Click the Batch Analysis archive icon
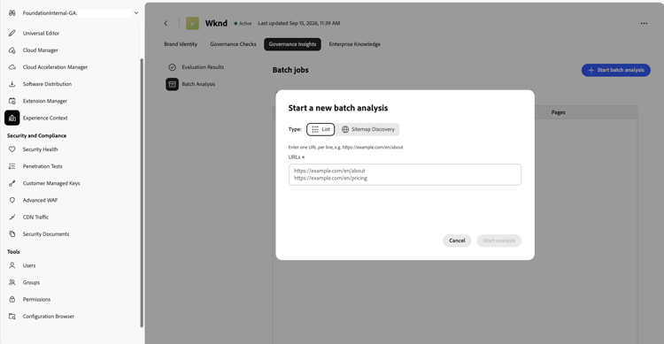 coord(172,84)
